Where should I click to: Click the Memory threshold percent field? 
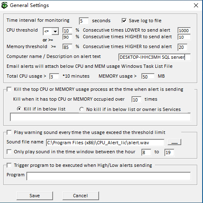67,47
